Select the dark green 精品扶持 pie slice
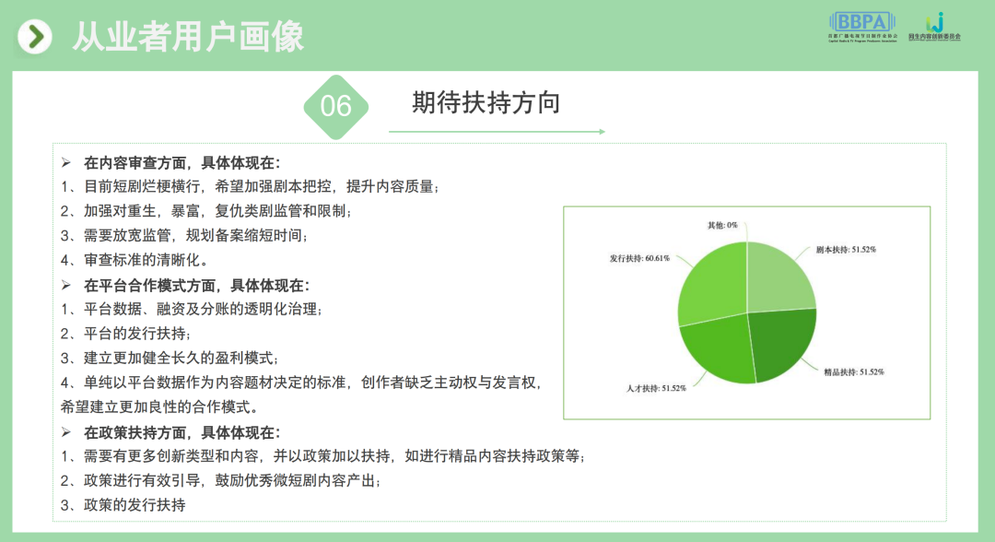 tap(778, 339)
